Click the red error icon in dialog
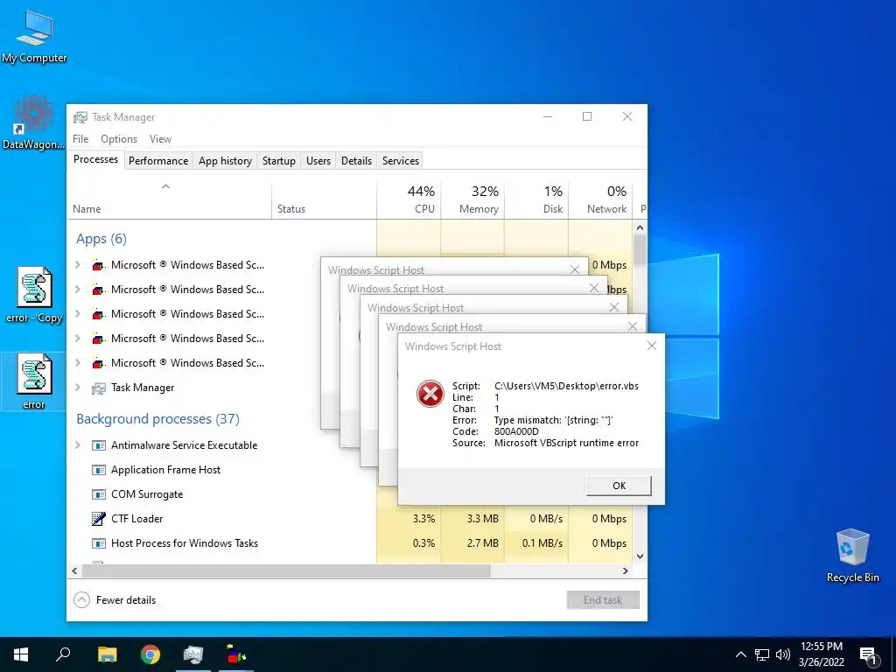 tap(430, 395)
